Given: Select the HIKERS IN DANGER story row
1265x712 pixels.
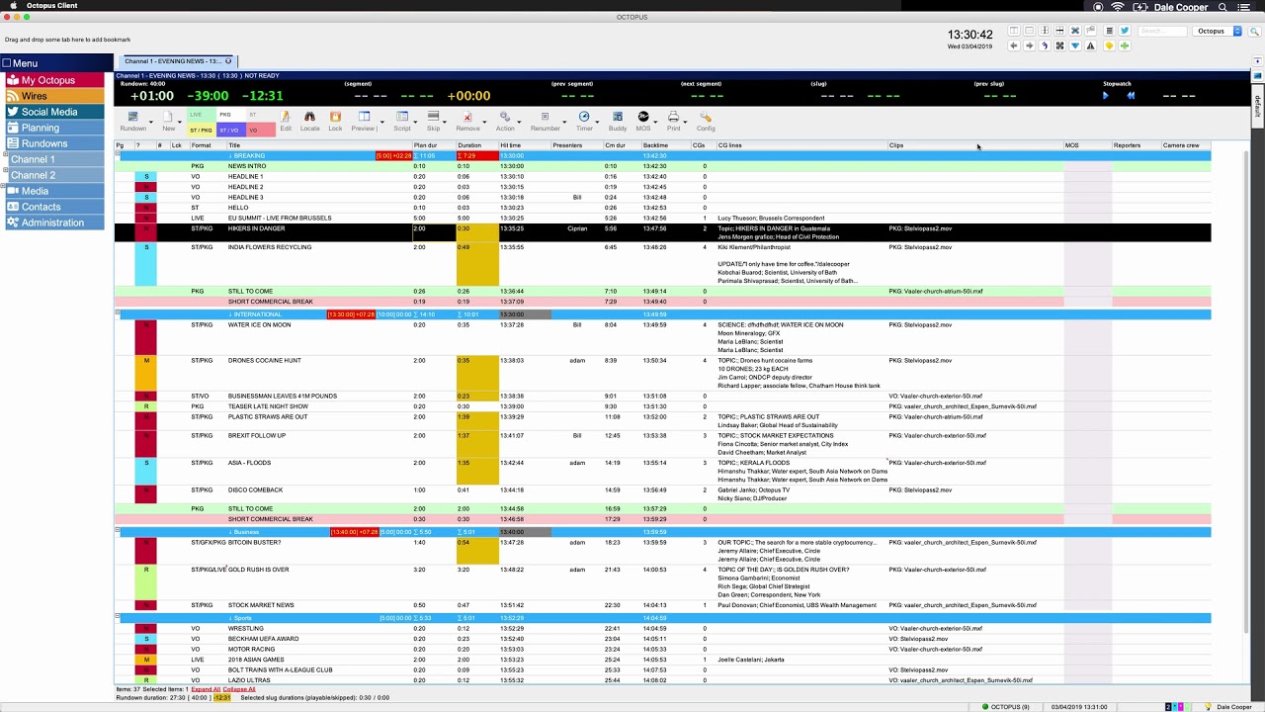Looking at the screenshot, I should 662,232.
